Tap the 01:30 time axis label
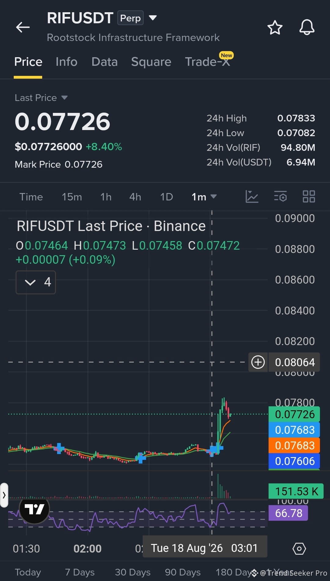 click(26, 549)
